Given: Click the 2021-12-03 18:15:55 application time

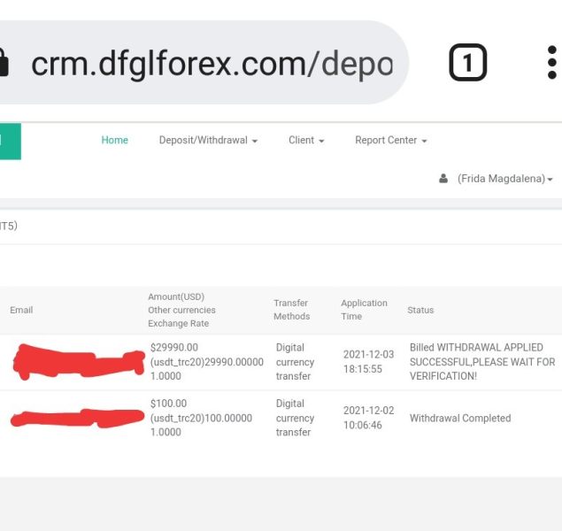Looking at the screenshot, I should coord(368,362).
